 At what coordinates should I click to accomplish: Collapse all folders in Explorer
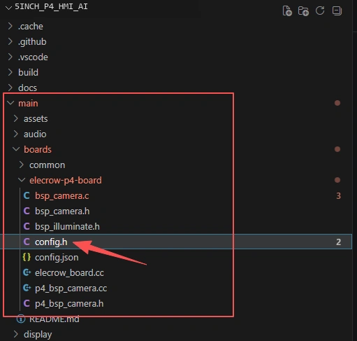click(337, 11)
